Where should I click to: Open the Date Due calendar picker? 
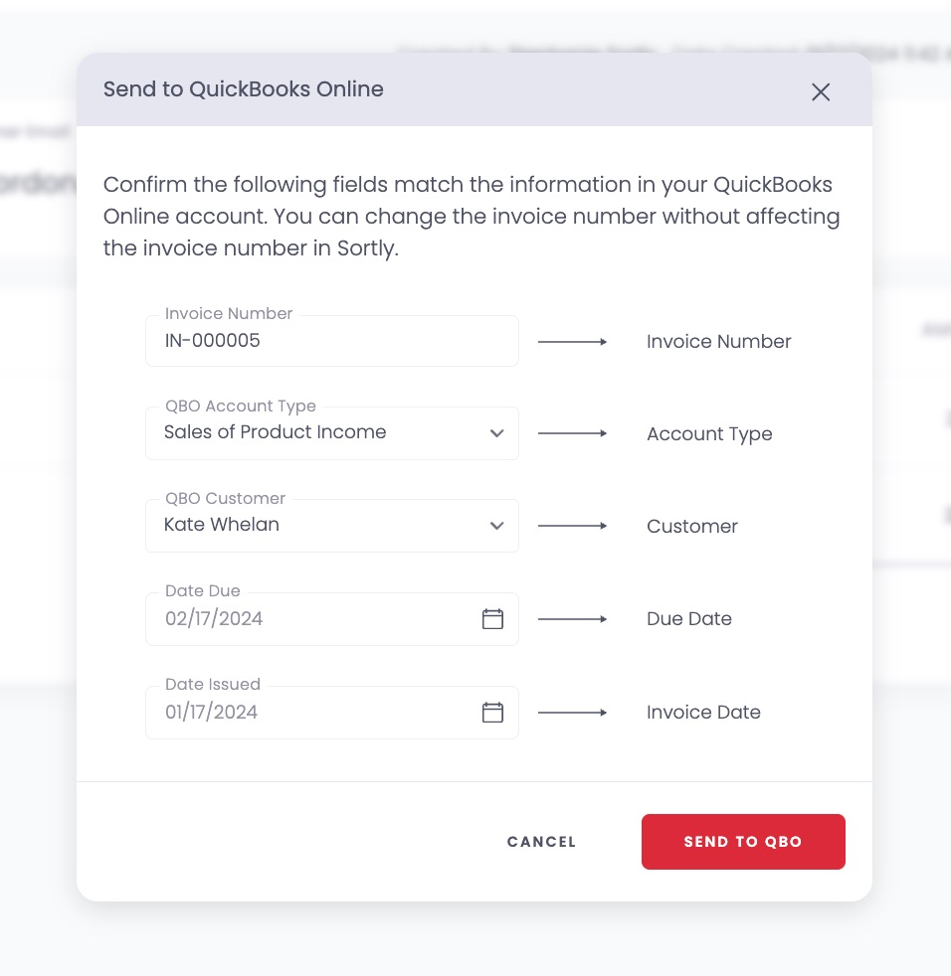click(x=492, y=618)
